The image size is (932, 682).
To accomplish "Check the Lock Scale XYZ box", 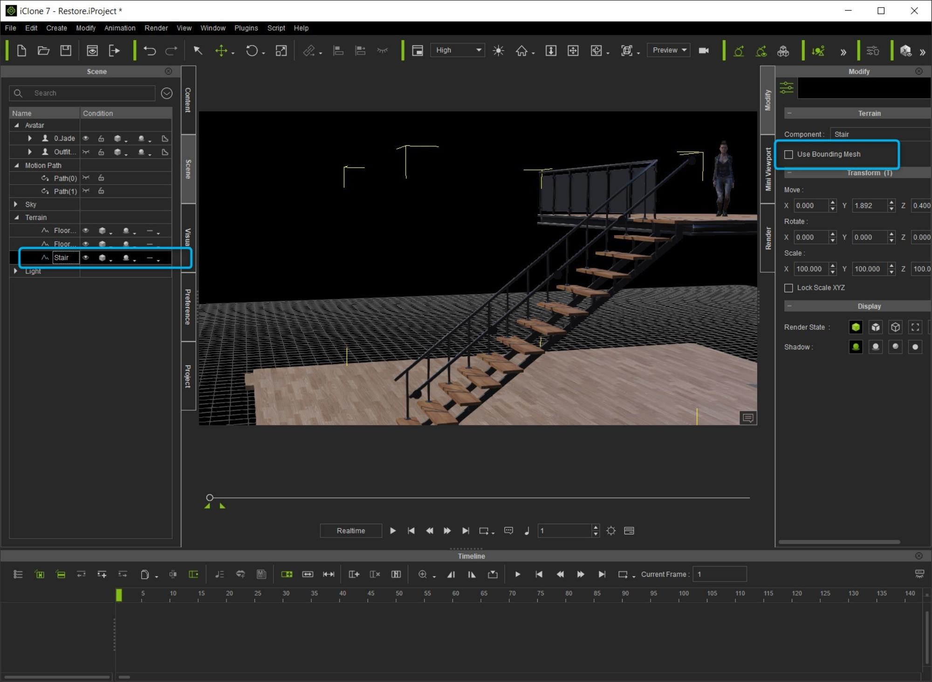I will (788, 288).
